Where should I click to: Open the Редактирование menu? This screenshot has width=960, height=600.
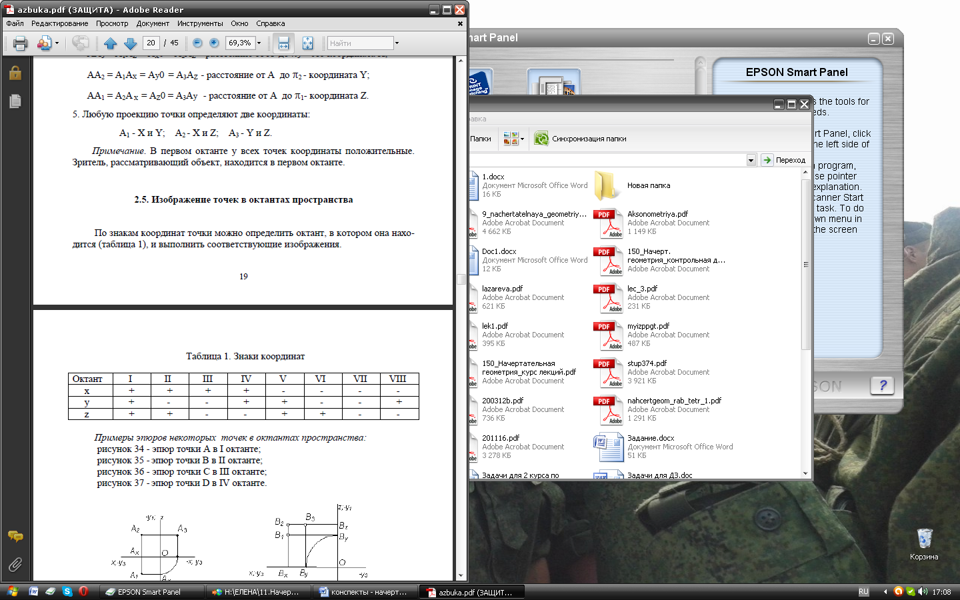pos(60,23)
